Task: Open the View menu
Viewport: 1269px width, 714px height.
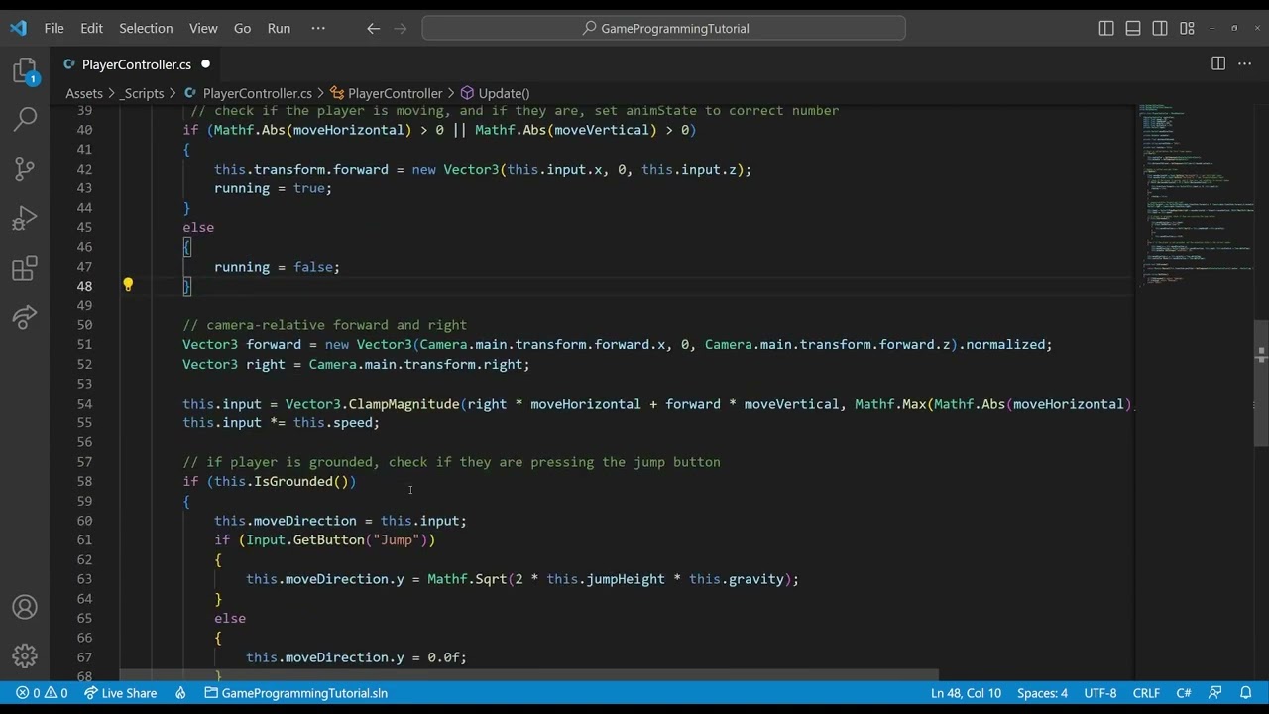Action: (x=203, y=28)
